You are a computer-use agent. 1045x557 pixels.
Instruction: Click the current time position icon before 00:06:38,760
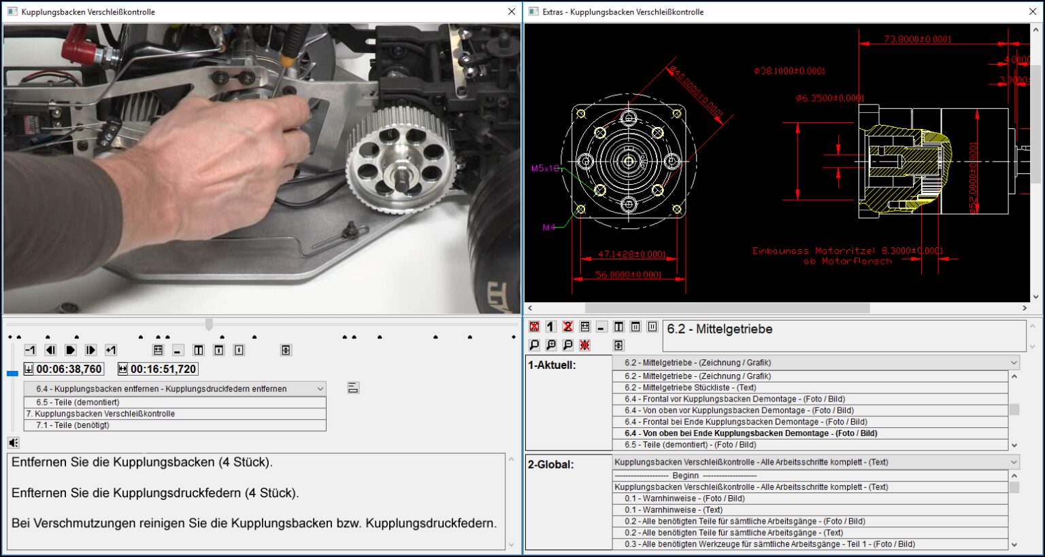(29, 369)
